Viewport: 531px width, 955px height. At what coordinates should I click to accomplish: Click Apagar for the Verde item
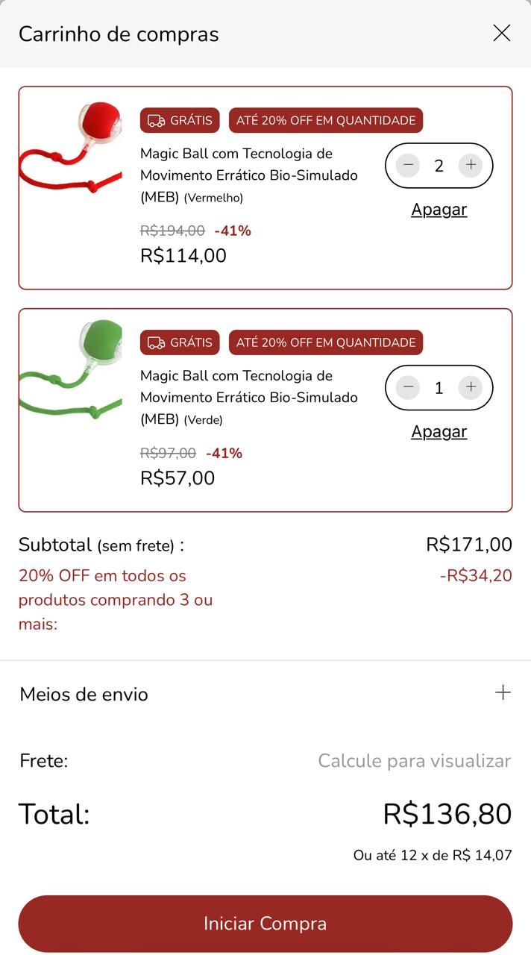pos(439,432)
